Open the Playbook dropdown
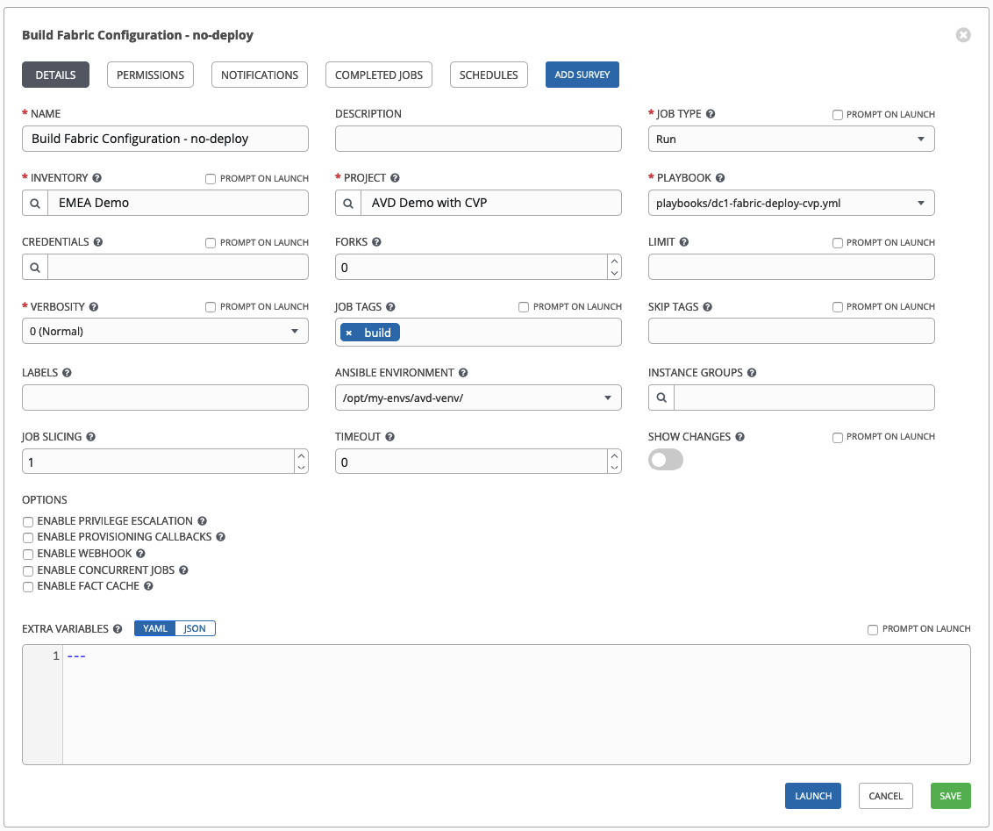The image size is (993, 831). click(920, 203)
